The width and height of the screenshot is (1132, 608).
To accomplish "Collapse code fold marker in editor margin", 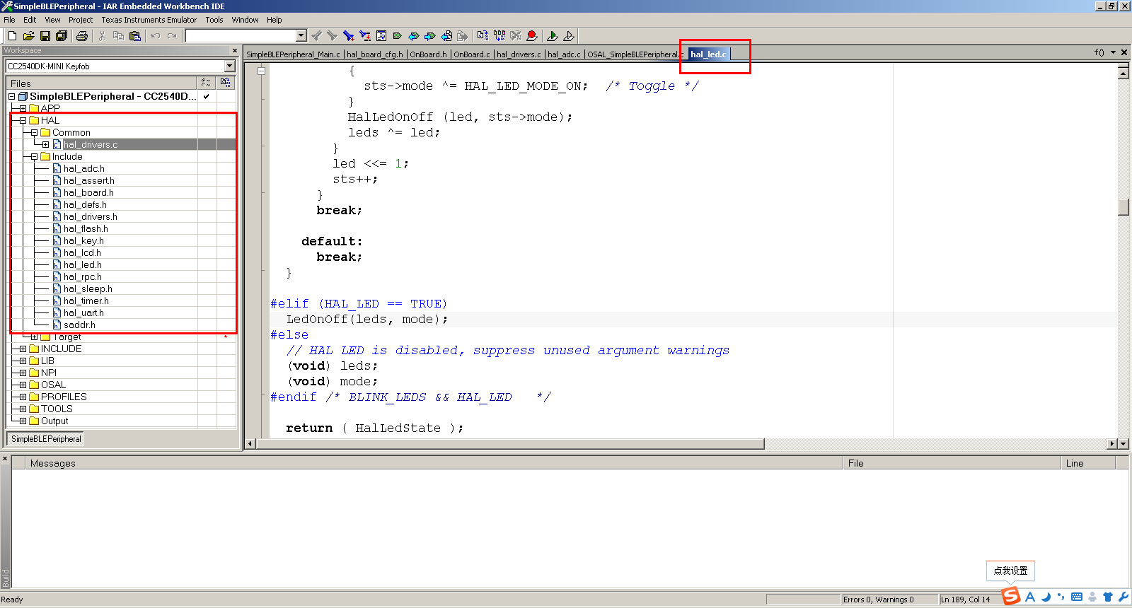I will [262, 71].
